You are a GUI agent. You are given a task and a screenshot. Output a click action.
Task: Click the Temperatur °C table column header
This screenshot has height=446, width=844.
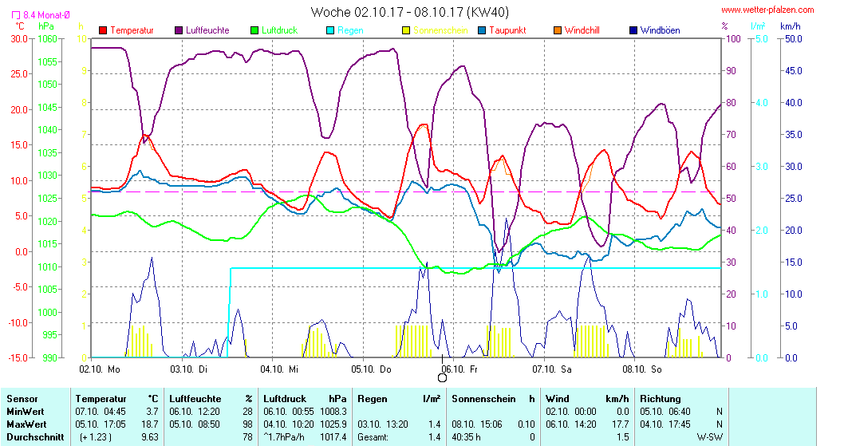(116, 399)
